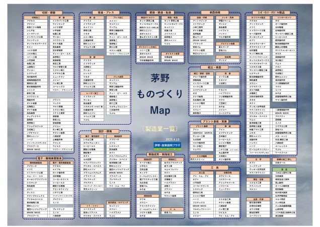Select 宮沢スクリーン under 塗装・印刷
The image size is (320, 227).
click(x=202, y=53)
